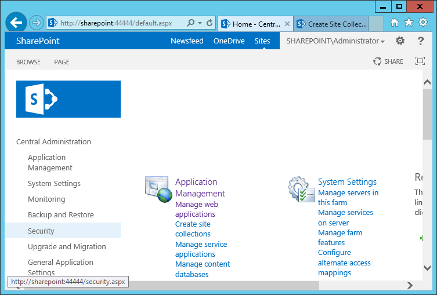Viewport: 437px width, 295px height.
Task: Open Application Management in left navigation
Action: 50,162
